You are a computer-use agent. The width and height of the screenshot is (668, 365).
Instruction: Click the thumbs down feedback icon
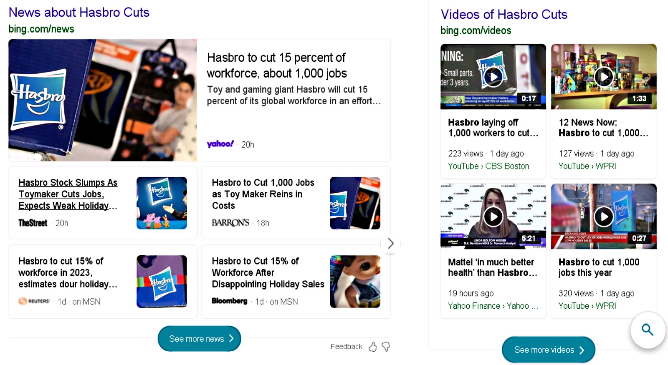[x=386, y=347]
